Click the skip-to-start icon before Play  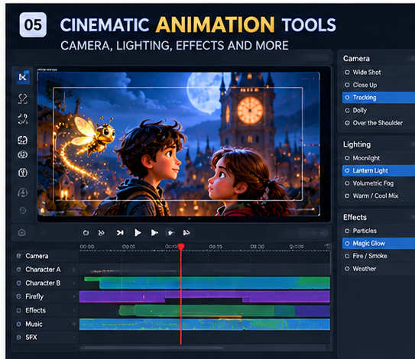pyautogui.click(x=120, y=232)
